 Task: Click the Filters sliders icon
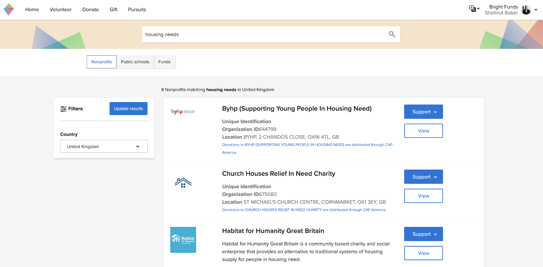click(63, 109)
